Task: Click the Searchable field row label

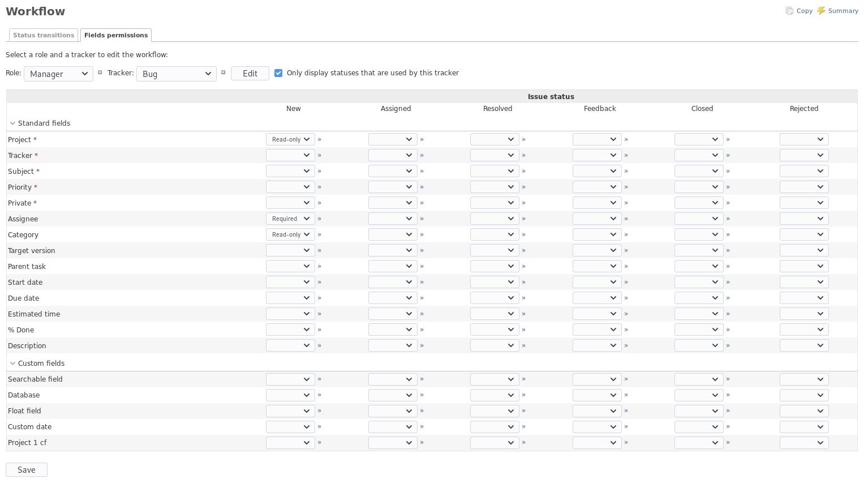Action: [35, 379]
